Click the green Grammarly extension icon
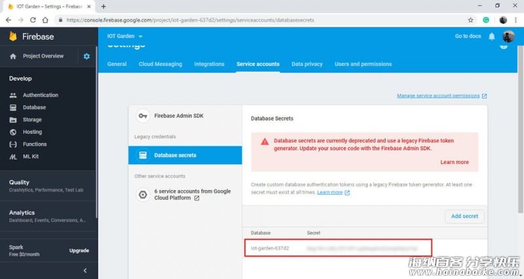 click(x=486, y=20)
